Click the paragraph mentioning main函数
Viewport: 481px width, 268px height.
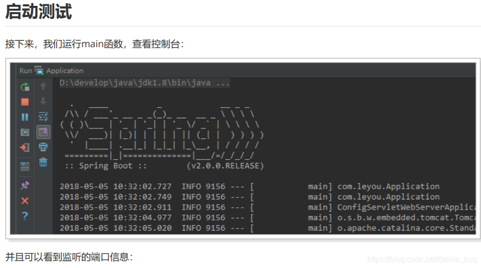(95, 44)
